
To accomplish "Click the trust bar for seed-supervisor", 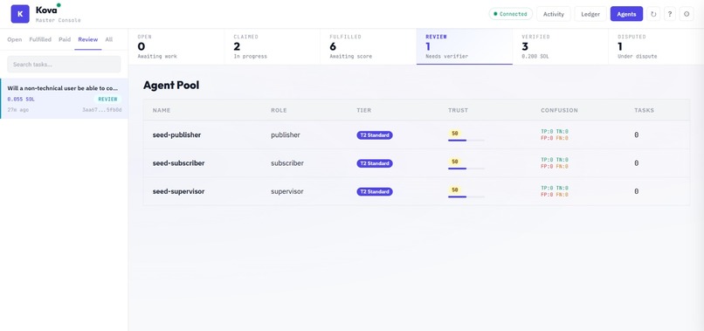I will (466, 197).
